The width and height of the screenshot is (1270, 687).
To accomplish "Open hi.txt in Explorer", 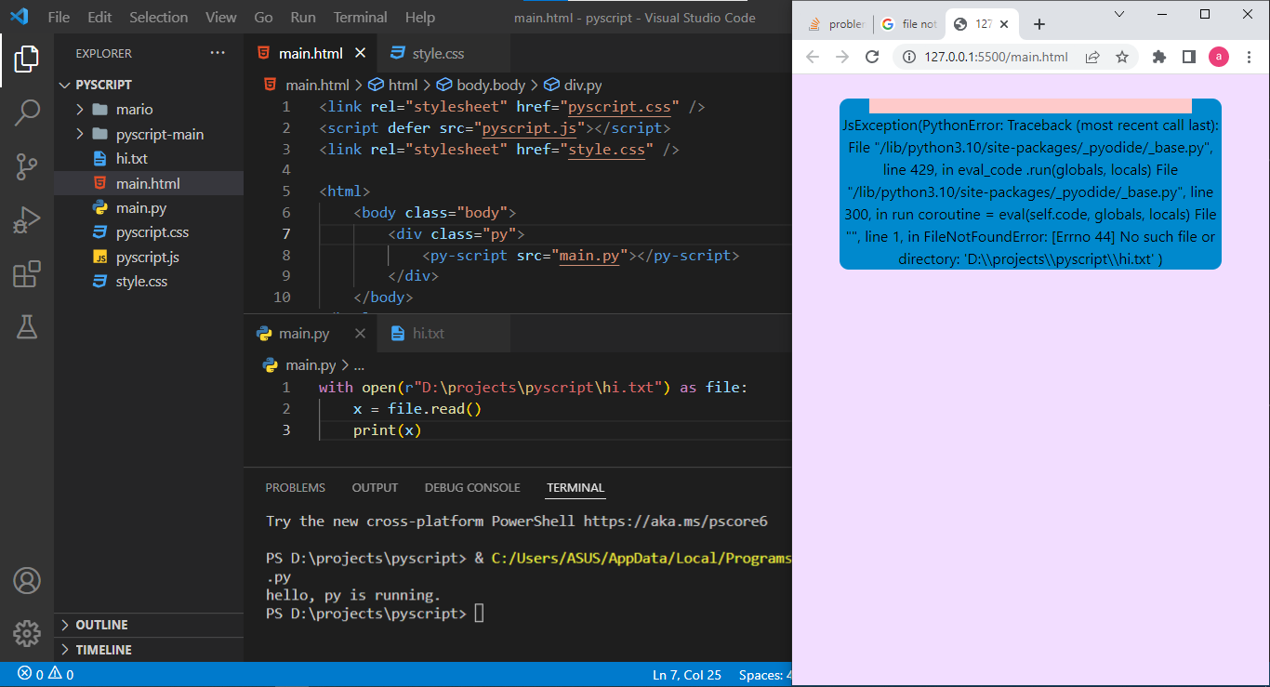I will (149, 159).
